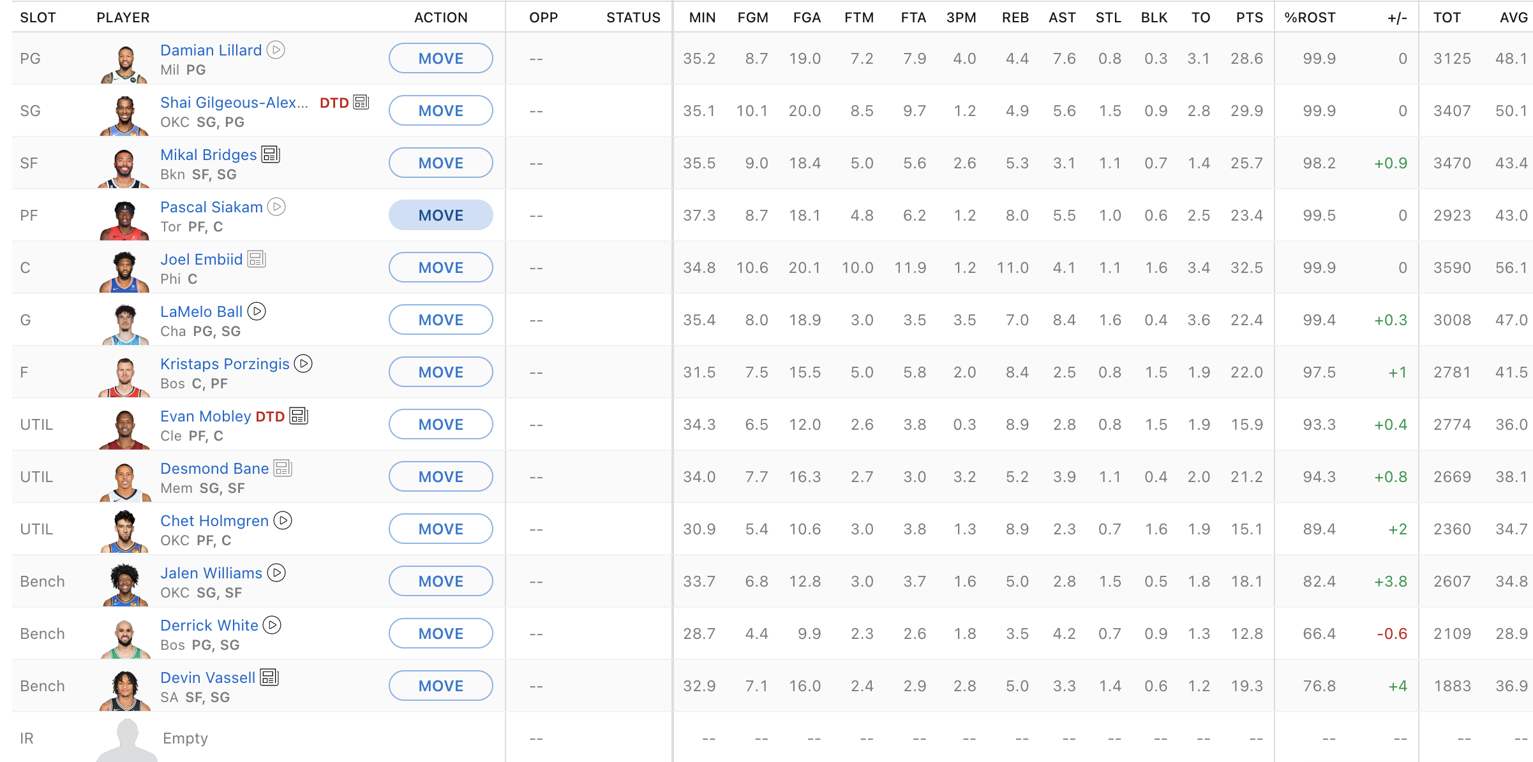Move Chet Holmgren from UTIL slot
Screen dimensions: 1533x762
(440, 529)
